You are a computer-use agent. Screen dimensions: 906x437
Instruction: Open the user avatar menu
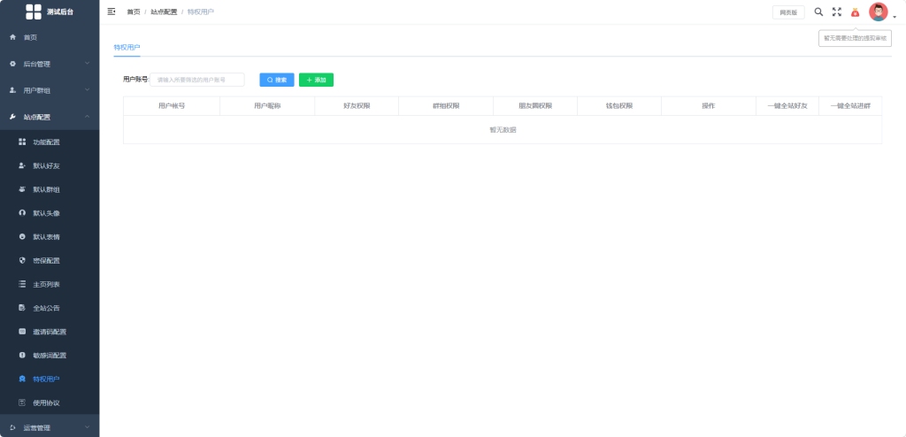(x=879, y=11)
